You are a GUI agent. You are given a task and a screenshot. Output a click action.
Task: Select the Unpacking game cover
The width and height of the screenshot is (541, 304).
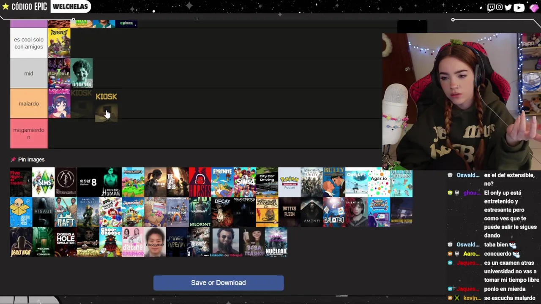155,212
